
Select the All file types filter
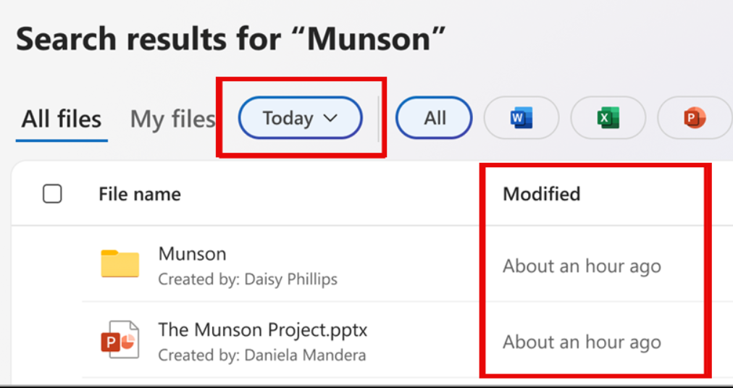(435, 118)
